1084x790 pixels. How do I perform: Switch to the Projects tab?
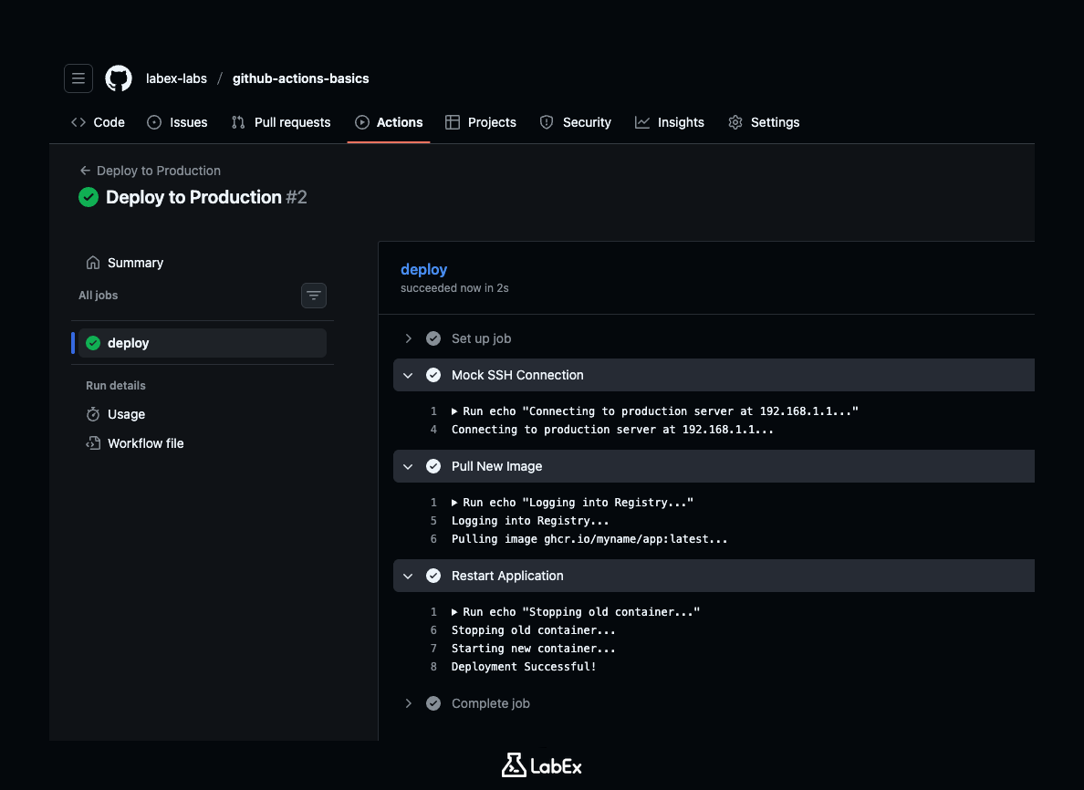481,122
